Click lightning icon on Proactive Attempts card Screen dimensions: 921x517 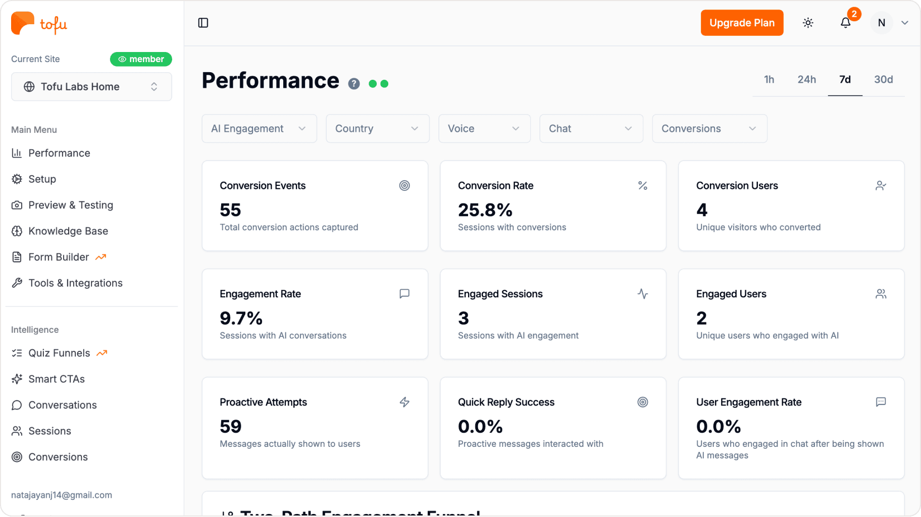[x=404, y=402]
